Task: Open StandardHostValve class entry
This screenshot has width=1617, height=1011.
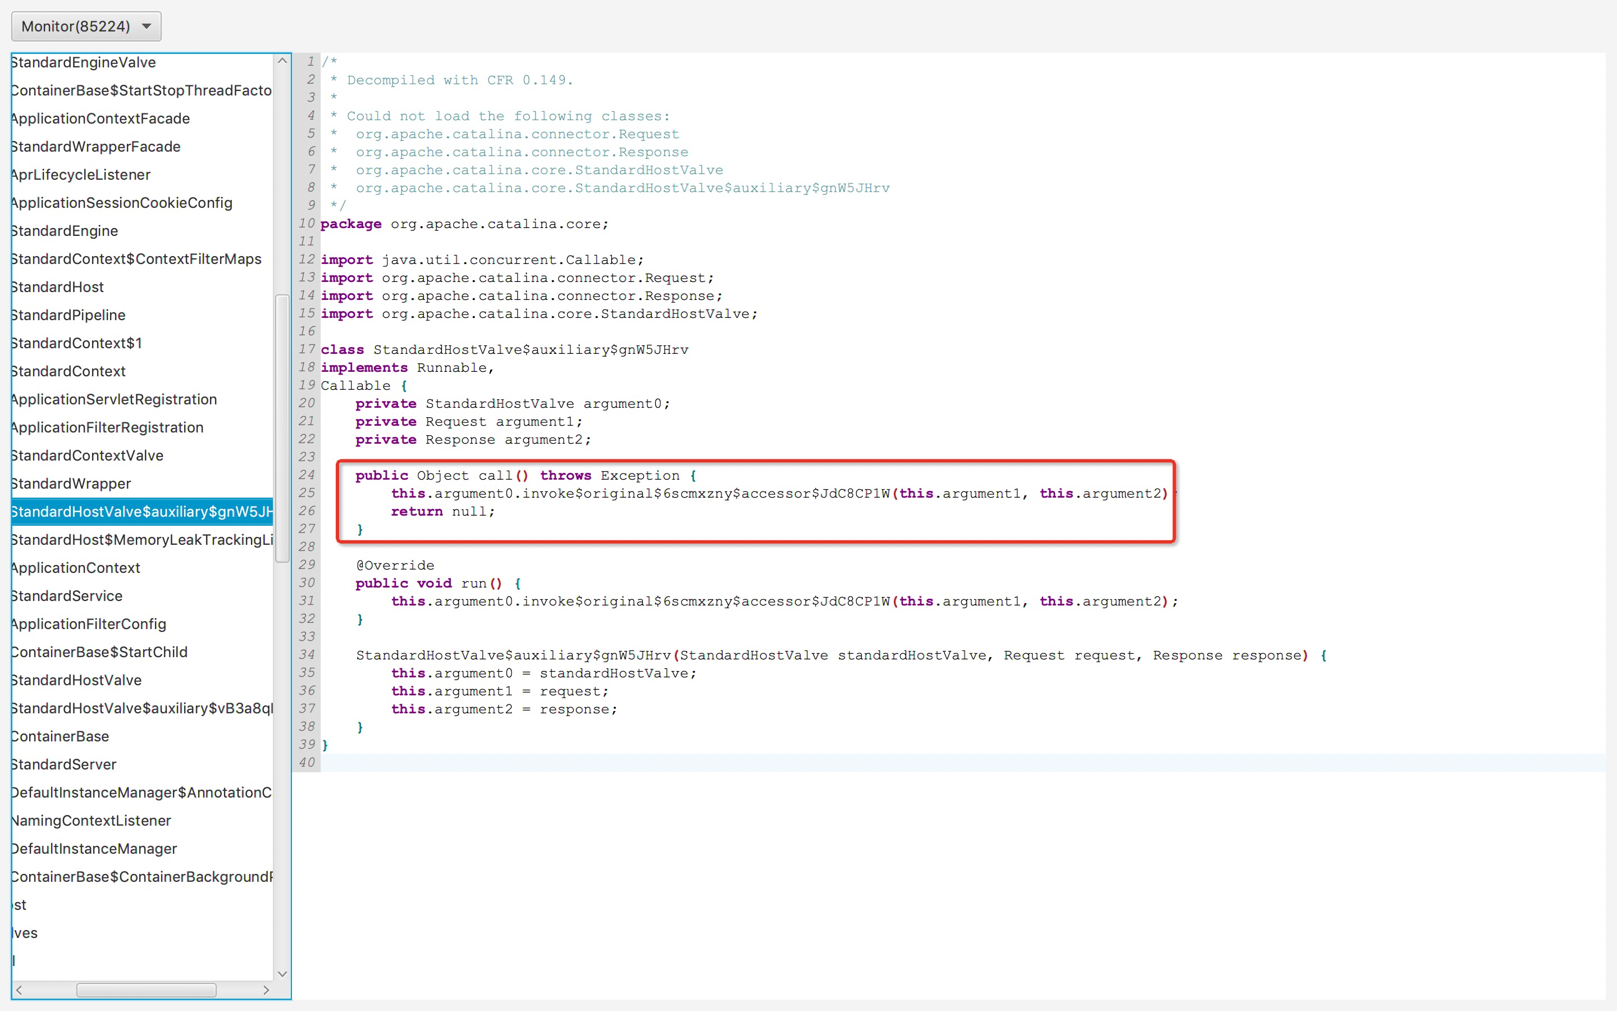Action: pyautogui.click(x=76, y=680)
